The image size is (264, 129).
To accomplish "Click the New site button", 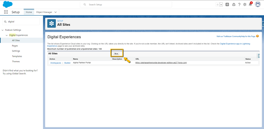I will click(x=116, y=54).
